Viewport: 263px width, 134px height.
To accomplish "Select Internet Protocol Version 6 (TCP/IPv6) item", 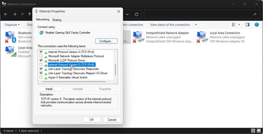I will [72, 65].
